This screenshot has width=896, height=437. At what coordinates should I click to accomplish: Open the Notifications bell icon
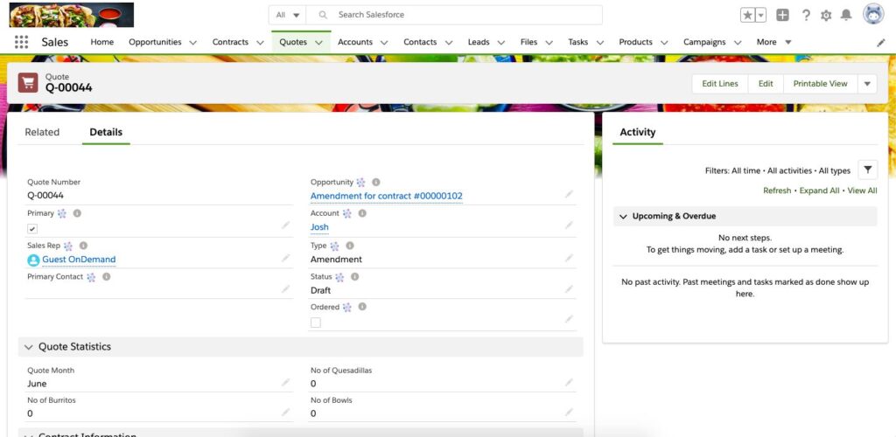click(846, 16)
